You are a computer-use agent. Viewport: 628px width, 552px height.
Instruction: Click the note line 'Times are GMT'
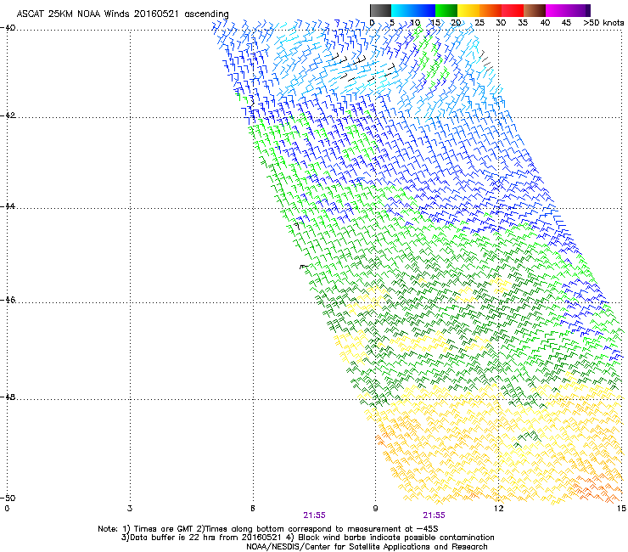[164, 529]
